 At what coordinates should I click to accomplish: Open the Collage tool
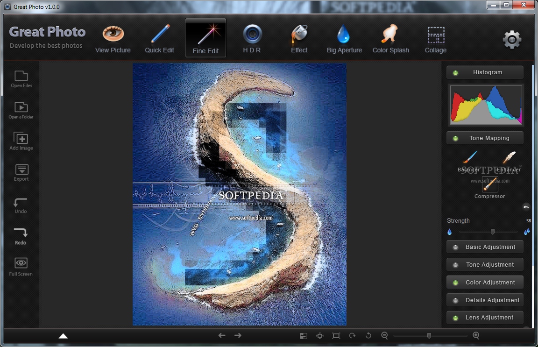click(x=436, y=40)
